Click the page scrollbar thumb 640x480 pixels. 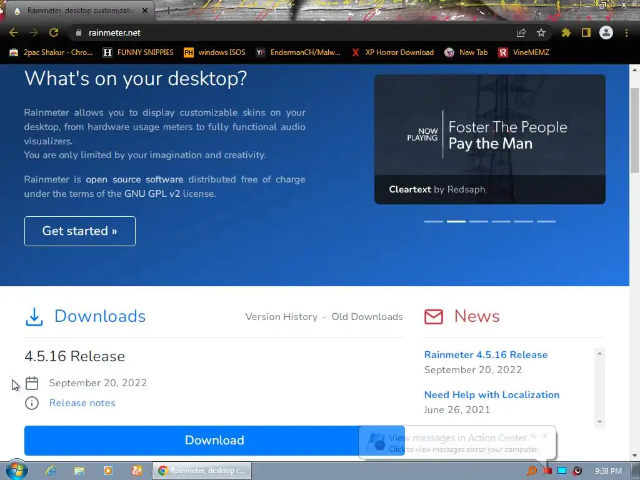[635, 131]
